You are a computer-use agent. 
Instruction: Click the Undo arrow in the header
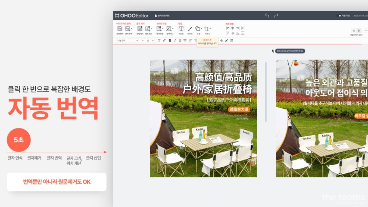coord(267,16)
